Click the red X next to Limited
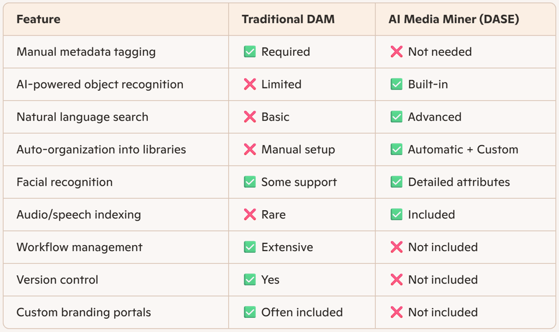559x332 pixels. point(249,84)
